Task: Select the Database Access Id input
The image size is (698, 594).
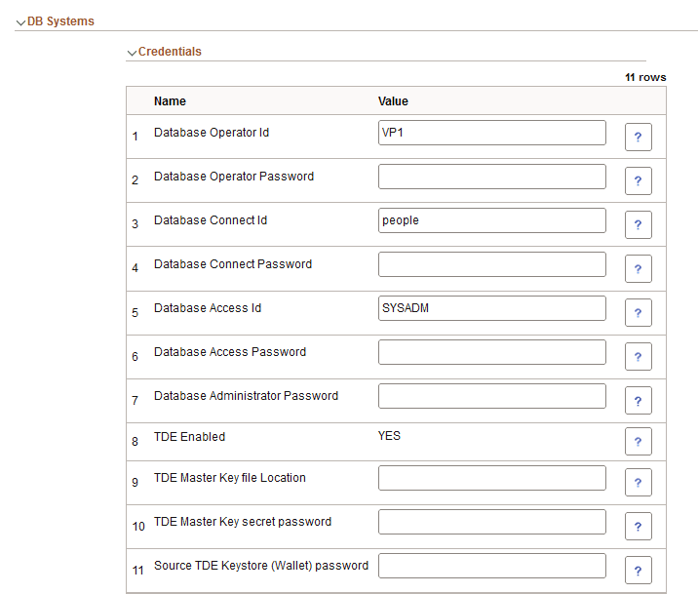Action: point(491,308)
